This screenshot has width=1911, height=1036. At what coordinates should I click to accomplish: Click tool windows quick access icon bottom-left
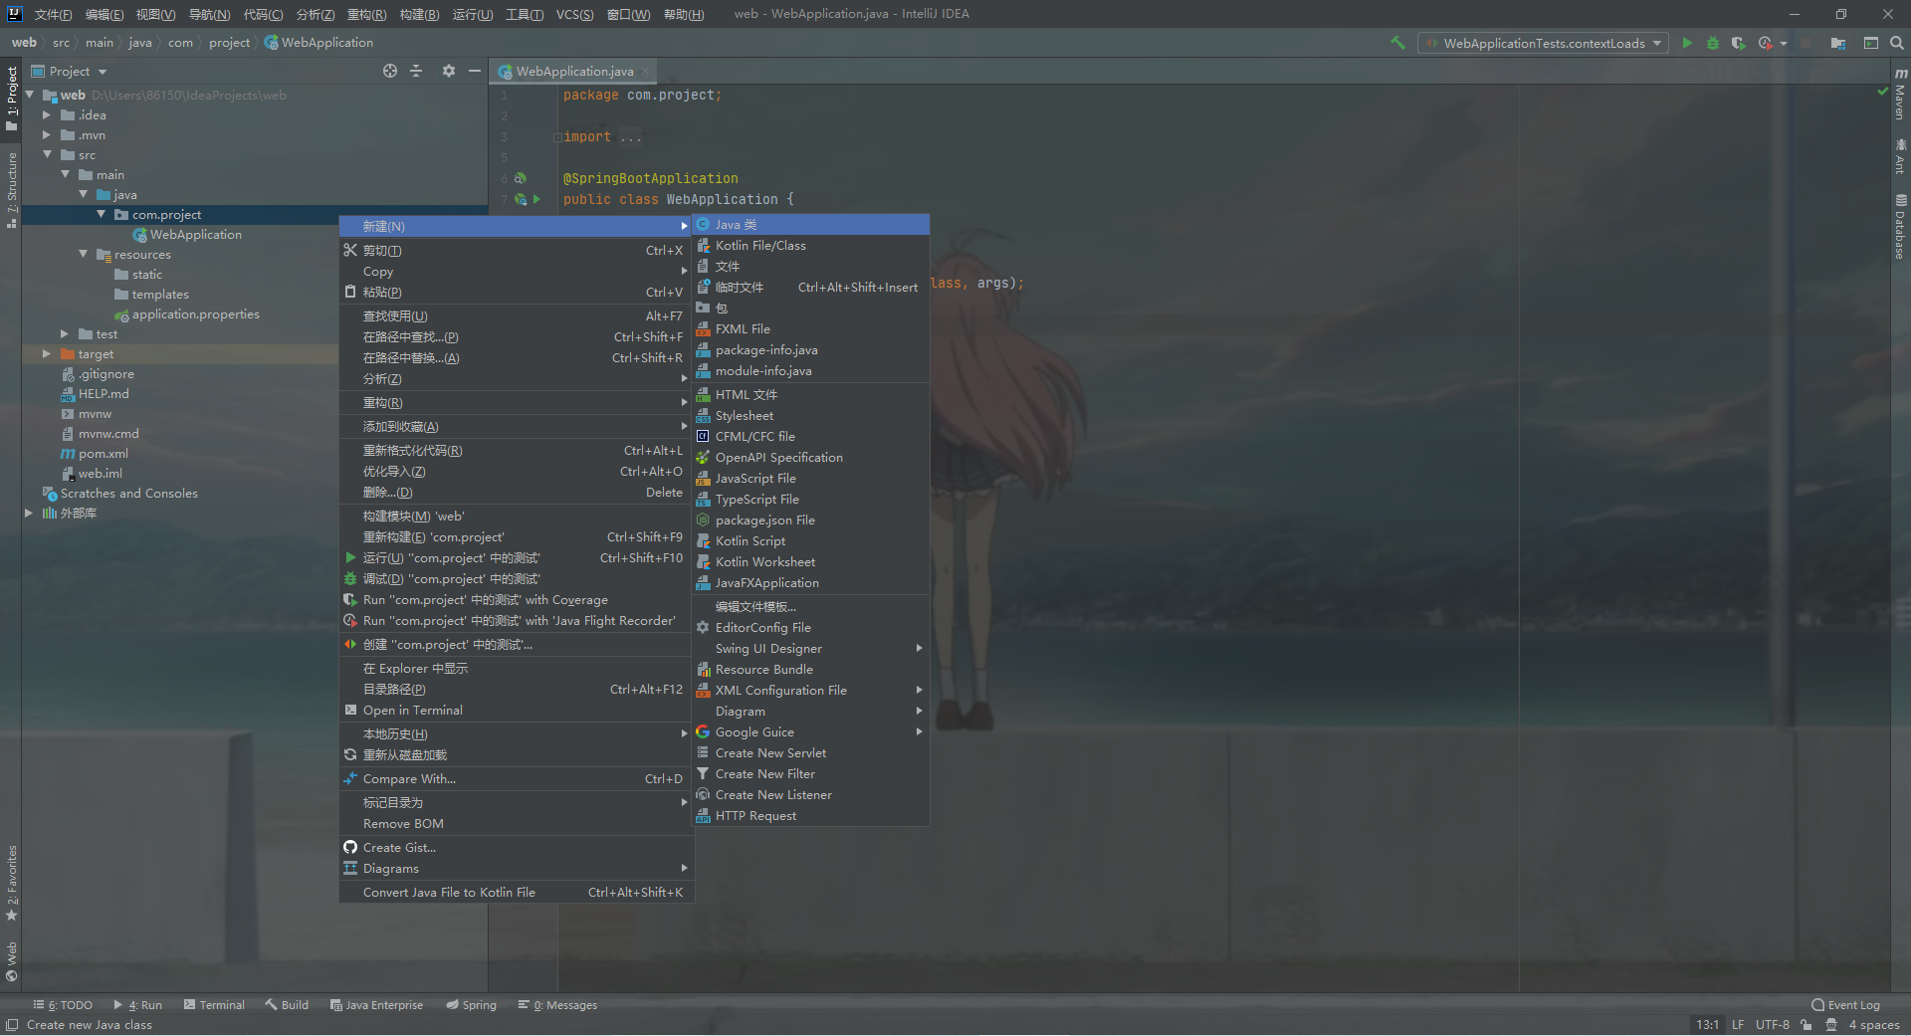pos(12,1025)
